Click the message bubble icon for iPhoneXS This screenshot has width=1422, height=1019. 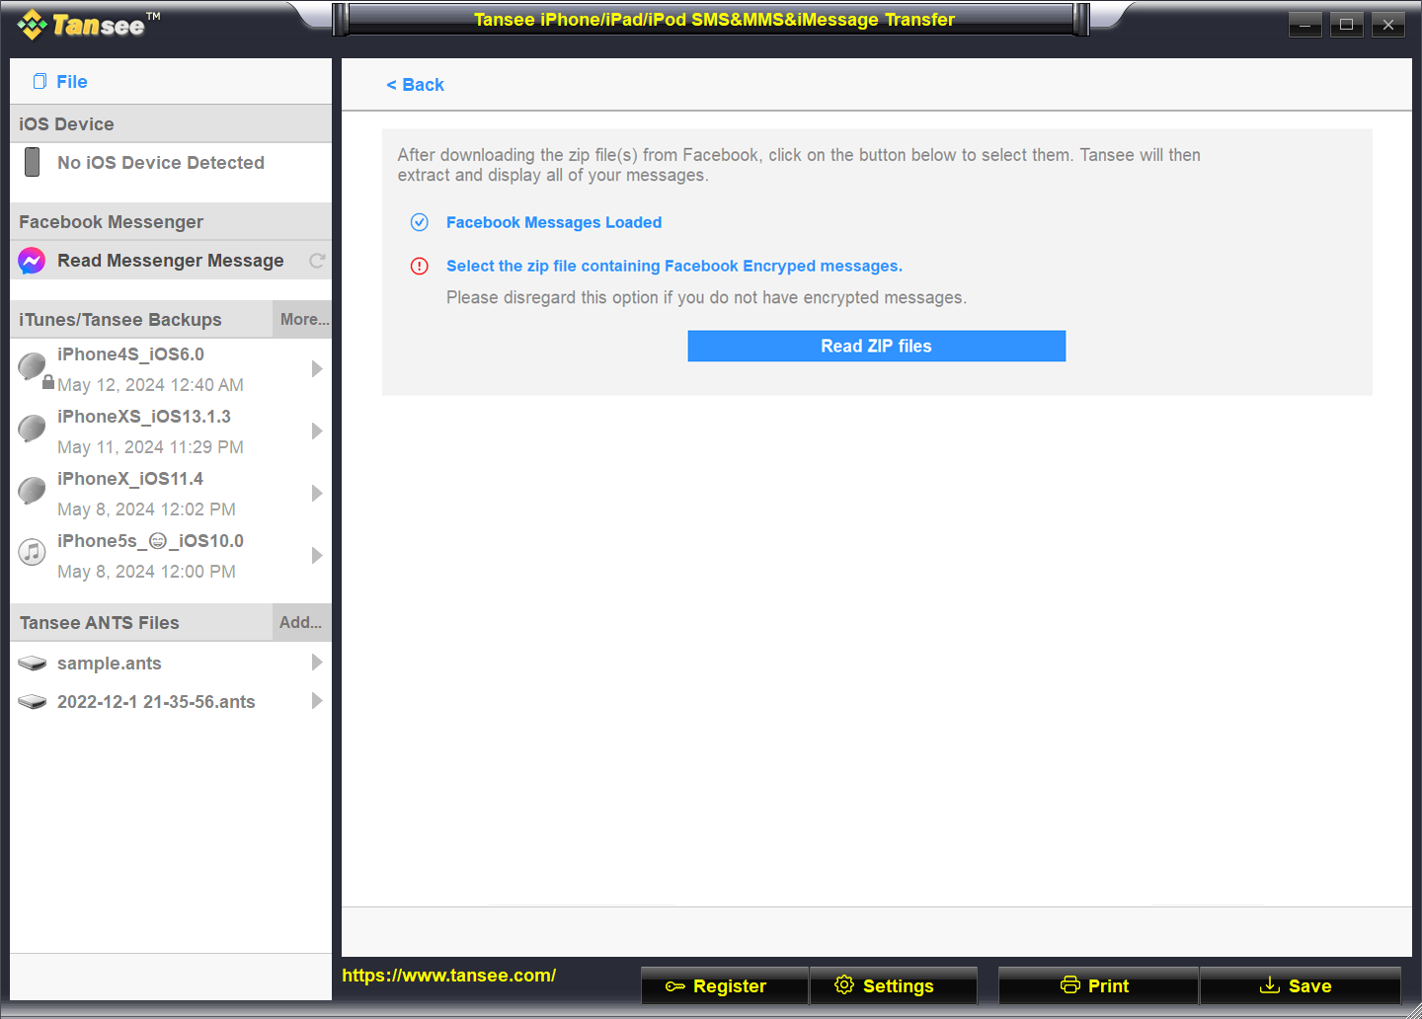[32, 429]
